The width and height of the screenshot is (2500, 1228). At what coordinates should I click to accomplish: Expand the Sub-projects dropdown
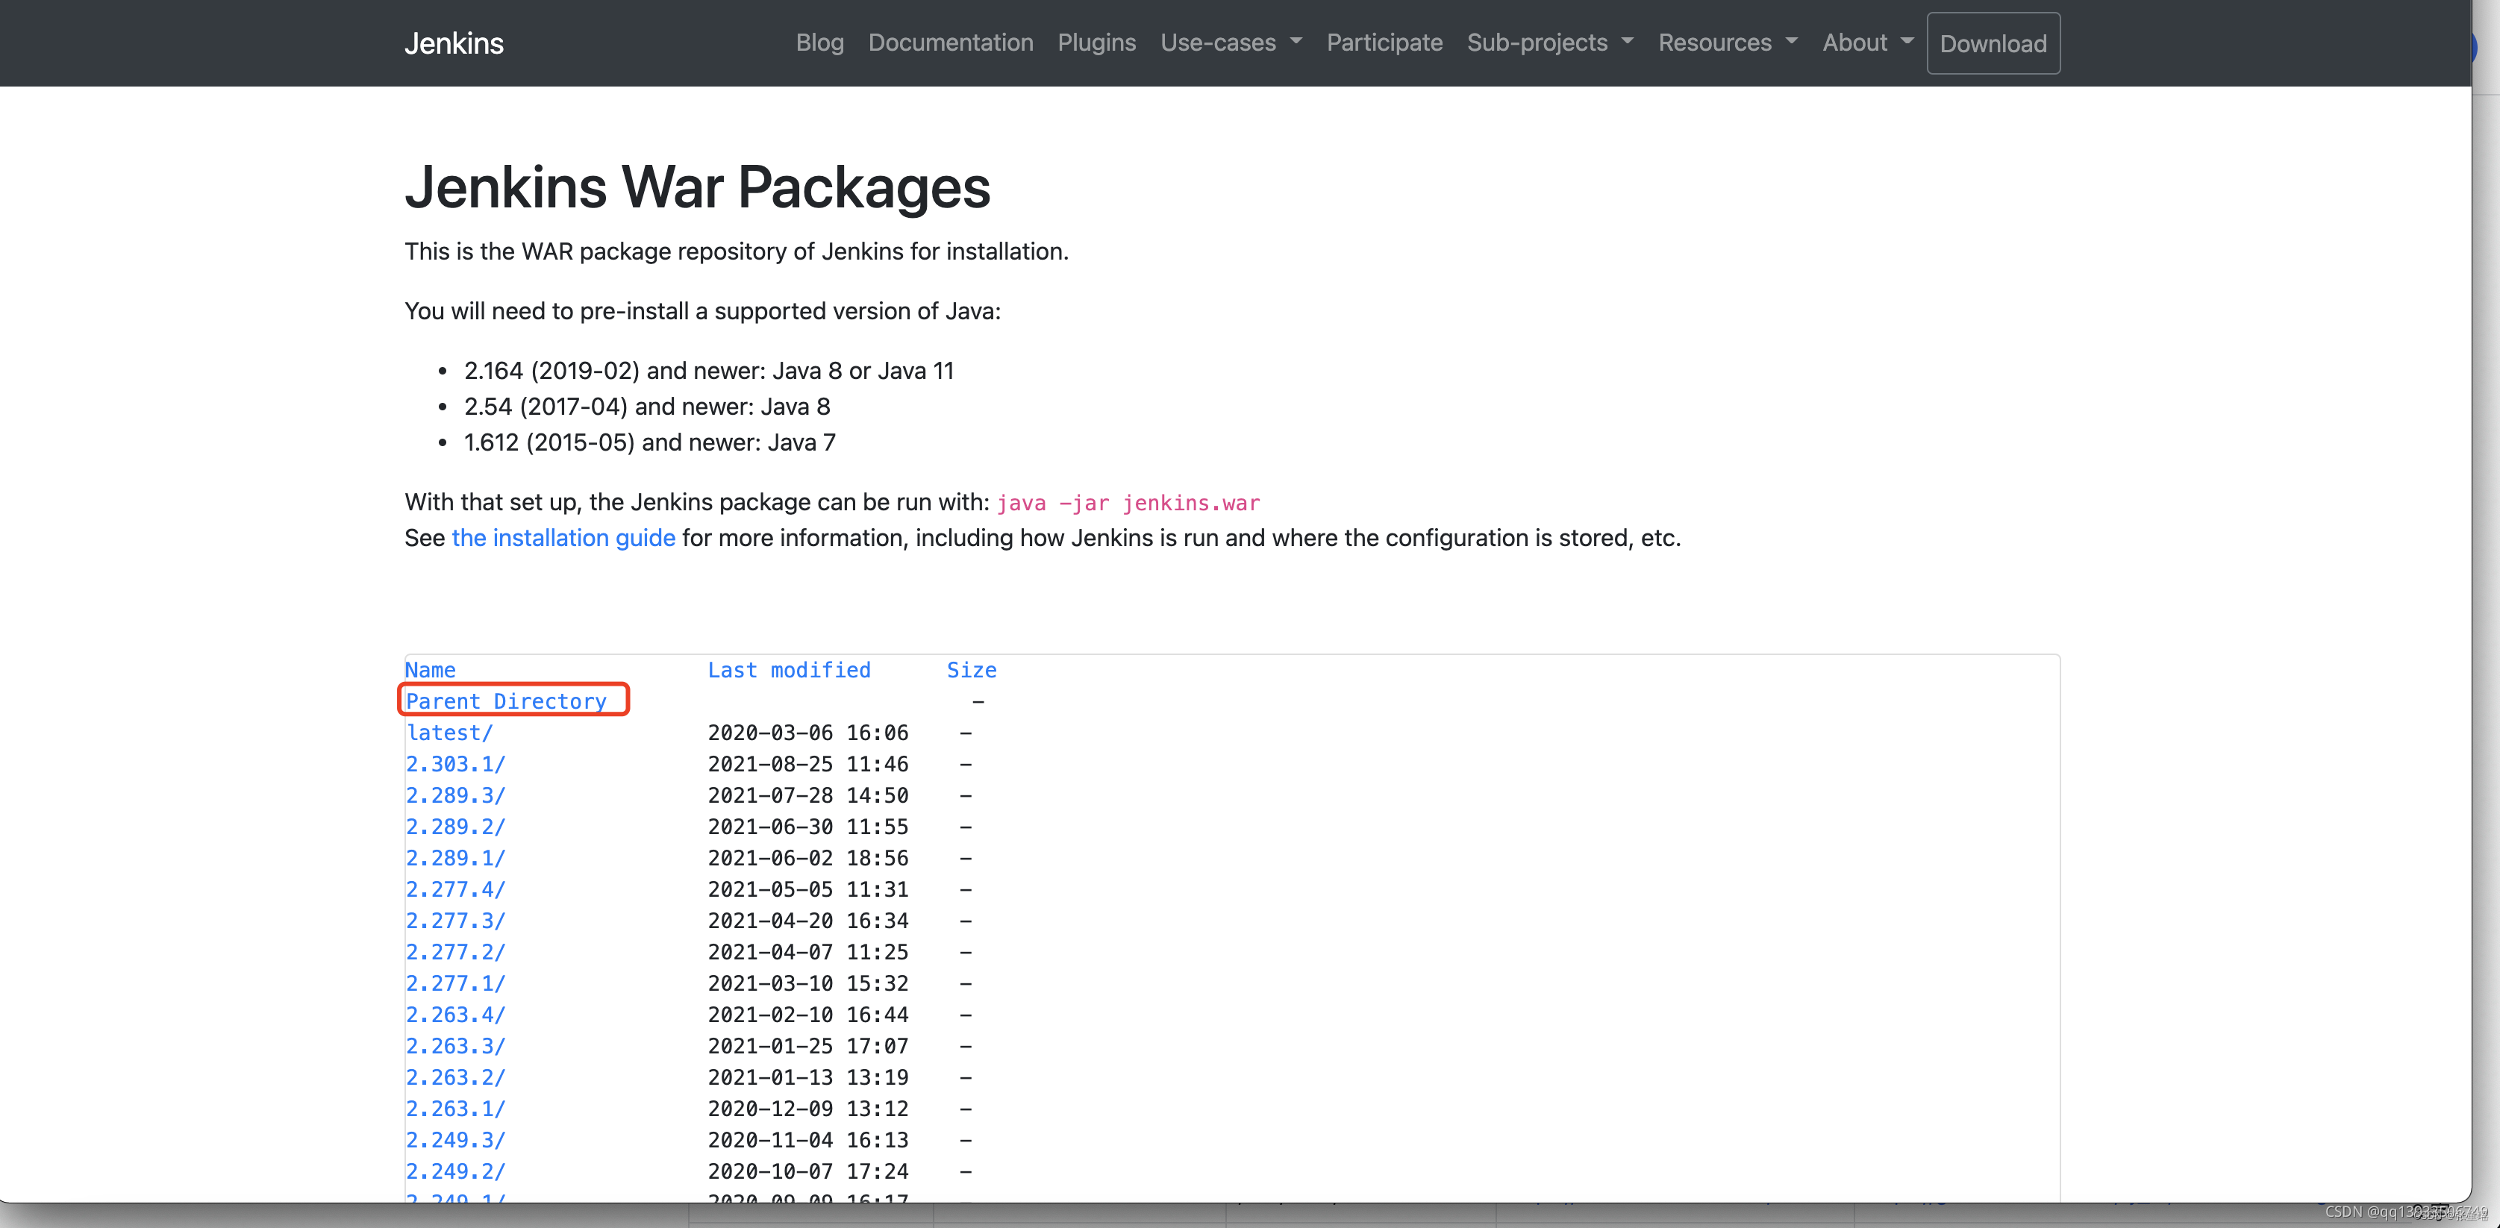[x=1550, y=43]
